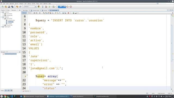Image resolution: width=174 pixels, height=98 pixels.
Task: Click the breadcrumb function item below editor
Action: [27, 91]
